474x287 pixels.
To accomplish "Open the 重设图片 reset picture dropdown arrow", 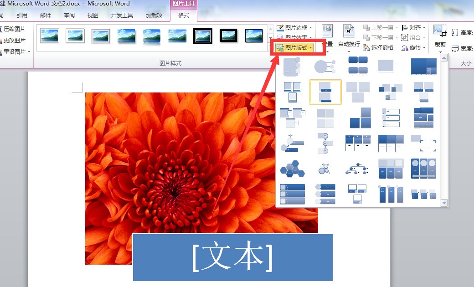I will (29, 52).
